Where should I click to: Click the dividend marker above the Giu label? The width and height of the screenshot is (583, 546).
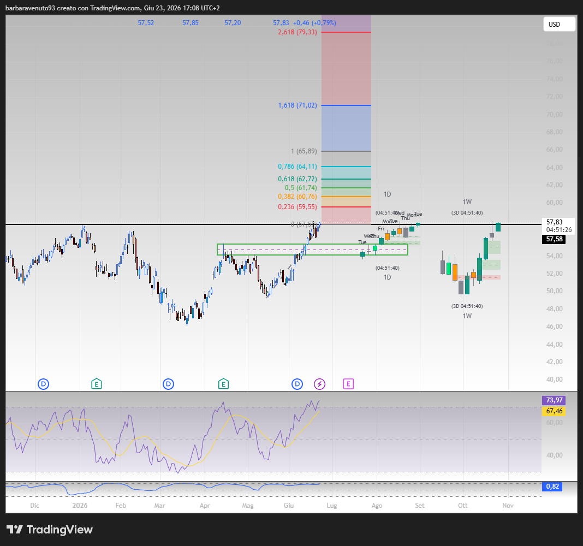point(297,384)
